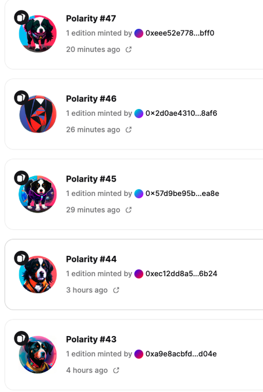Click external link icon beside 4 hours ago

(116, 371)
